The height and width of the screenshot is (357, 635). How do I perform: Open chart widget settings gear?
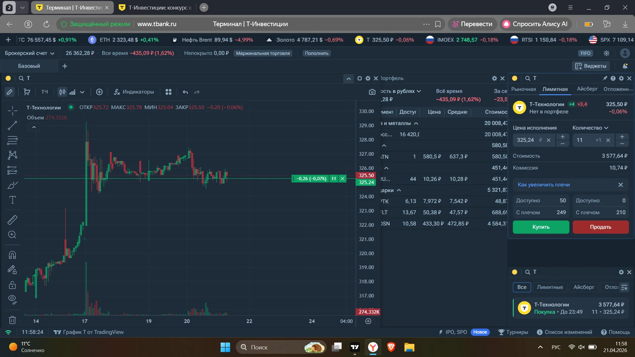[368, 78]
